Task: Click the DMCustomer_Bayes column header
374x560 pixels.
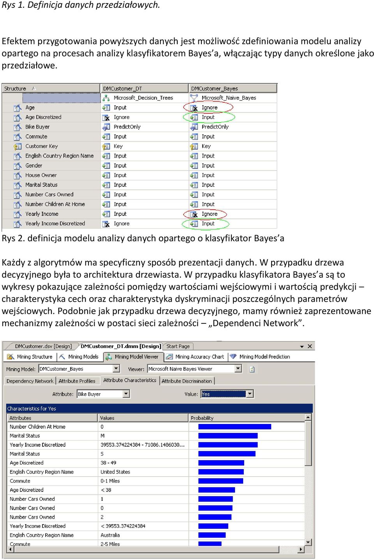Action: point(233,88)
